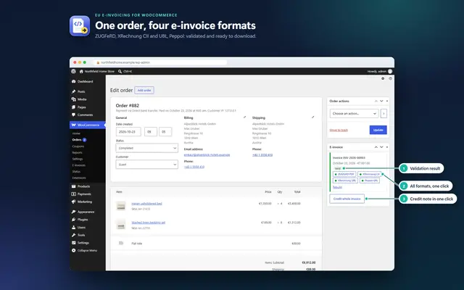
Task: Open E-invoices submenu item
Action: [79, 165]
